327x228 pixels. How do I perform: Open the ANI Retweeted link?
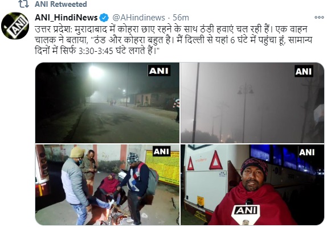tap(61, 4)
